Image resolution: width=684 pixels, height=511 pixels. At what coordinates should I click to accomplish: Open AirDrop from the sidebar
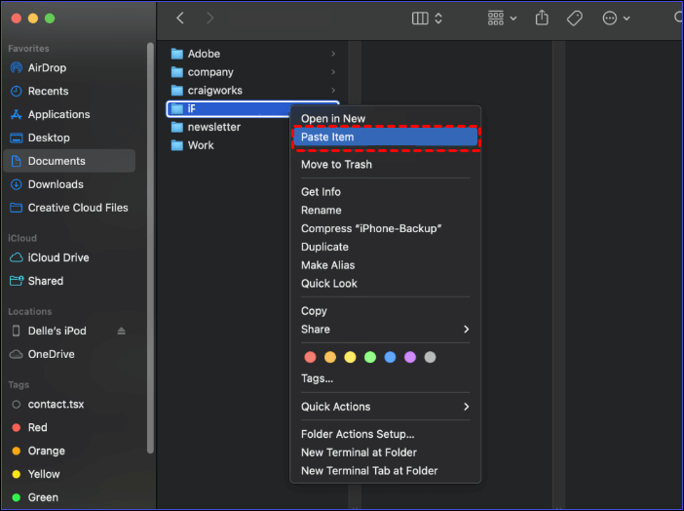click(x=47, y=68)
